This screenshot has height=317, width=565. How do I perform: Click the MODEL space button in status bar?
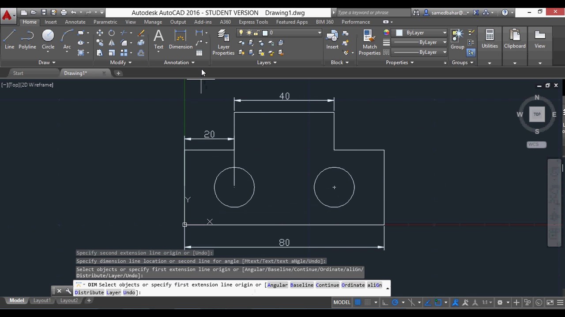(342, 302)
